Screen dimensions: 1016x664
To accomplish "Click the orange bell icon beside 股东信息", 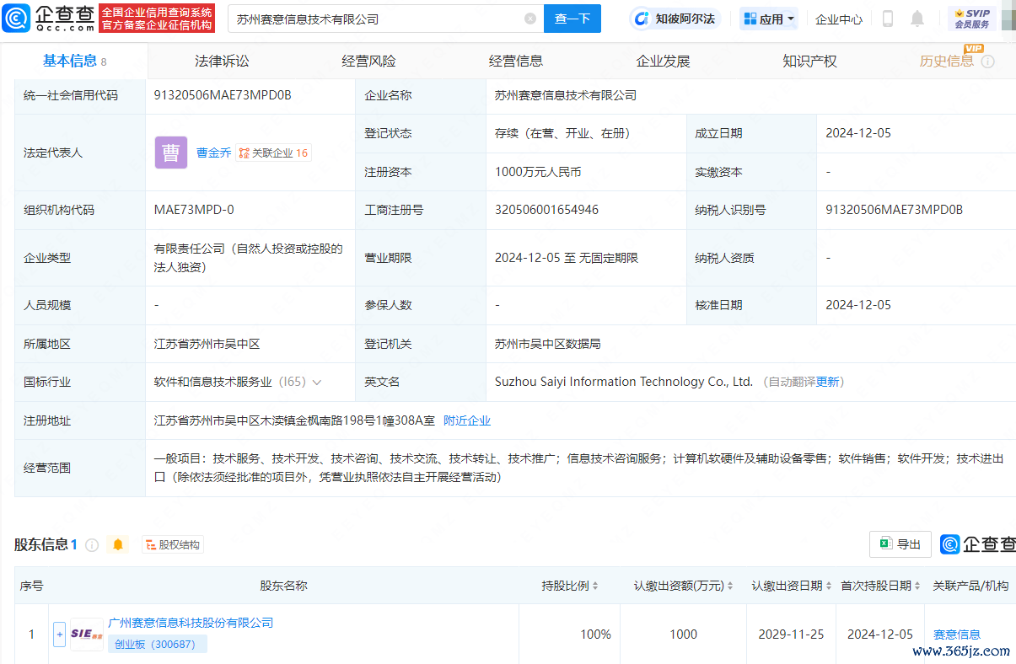I will coord(118,545).
